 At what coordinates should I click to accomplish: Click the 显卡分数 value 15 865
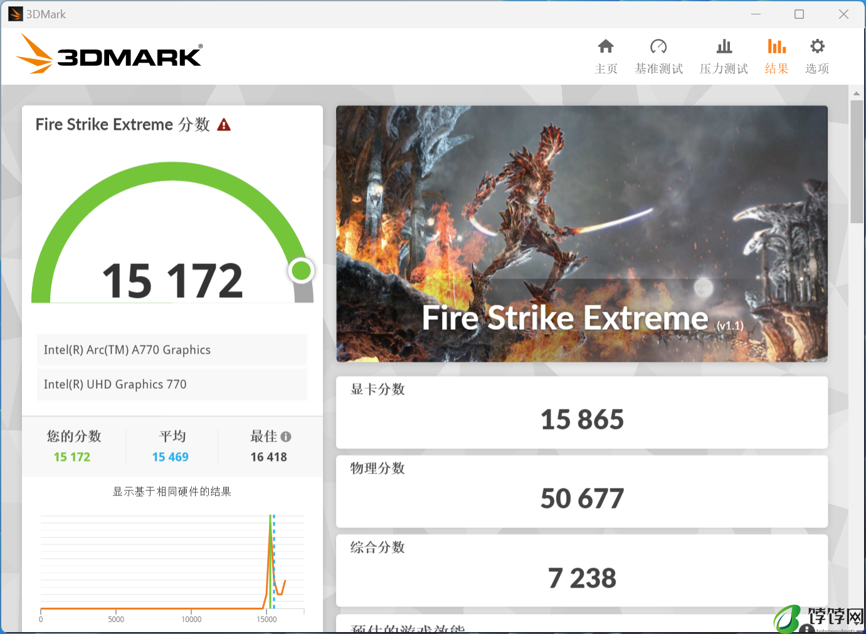[x=583, y=420]
